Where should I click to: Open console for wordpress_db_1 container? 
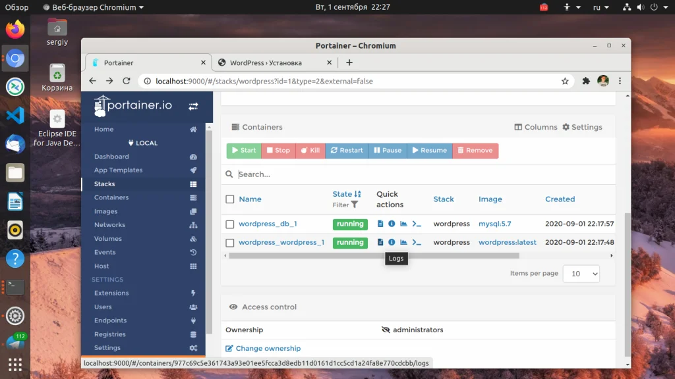pos(417,224)
